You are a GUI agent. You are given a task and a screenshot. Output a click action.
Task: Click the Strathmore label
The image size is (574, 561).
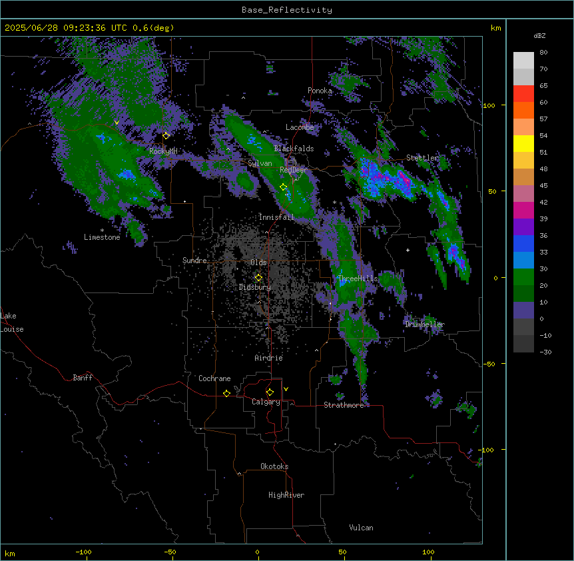pyautogui.click(x=344, y=405)
